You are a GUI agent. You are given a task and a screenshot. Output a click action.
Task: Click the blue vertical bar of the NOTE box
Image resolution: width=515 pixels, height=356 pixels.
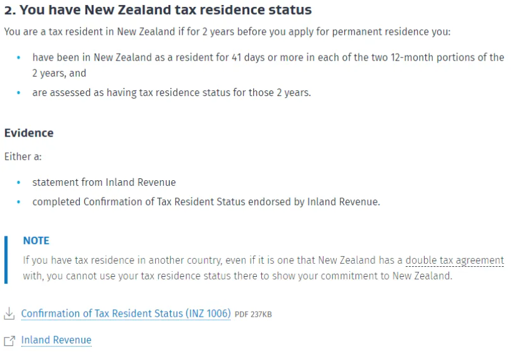click(6, 259)
